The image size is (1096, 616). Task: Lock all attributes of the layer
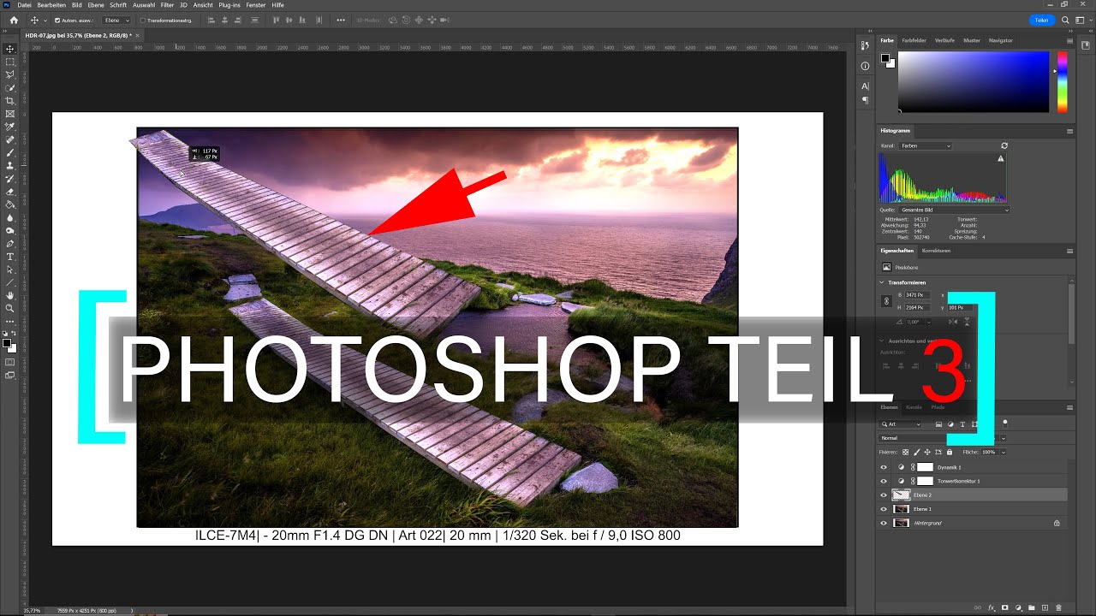tap(949, 452)
